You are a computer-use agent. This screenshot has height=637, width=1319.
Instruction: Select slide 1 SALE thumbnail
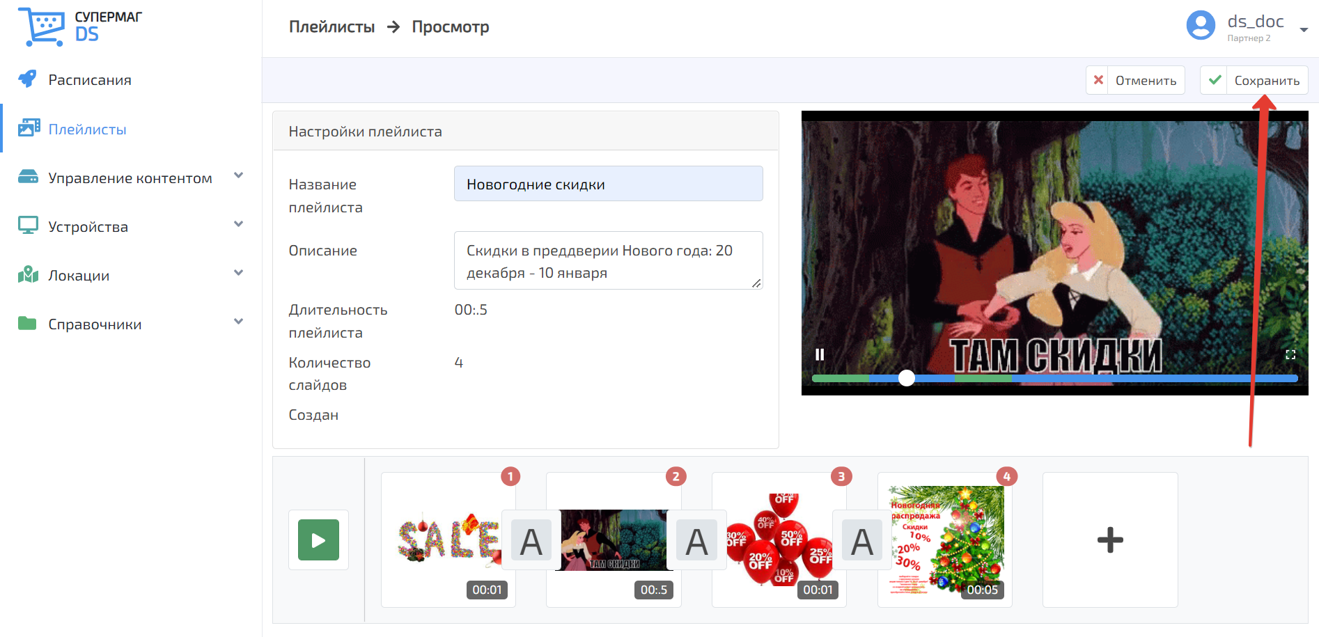[448, 540]
